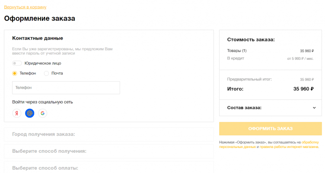Toggle the Юридическое лицо switch

(x=17, y=63)
